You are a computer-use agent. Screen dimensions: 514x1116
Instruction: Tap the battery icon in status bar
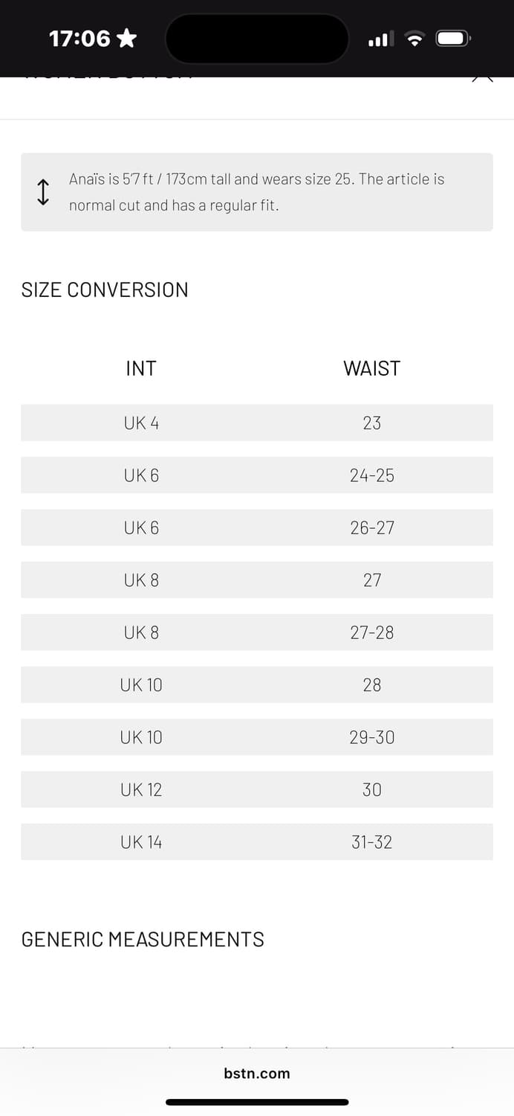click(x=452, y=39)
